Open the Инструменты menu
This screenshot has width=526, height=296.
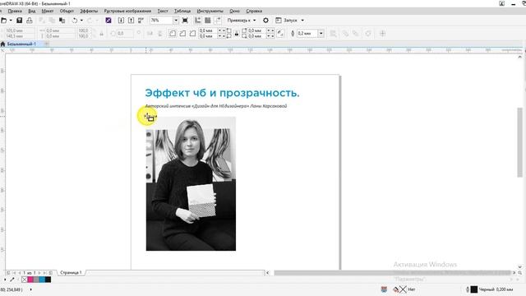(x=210, y=11)
